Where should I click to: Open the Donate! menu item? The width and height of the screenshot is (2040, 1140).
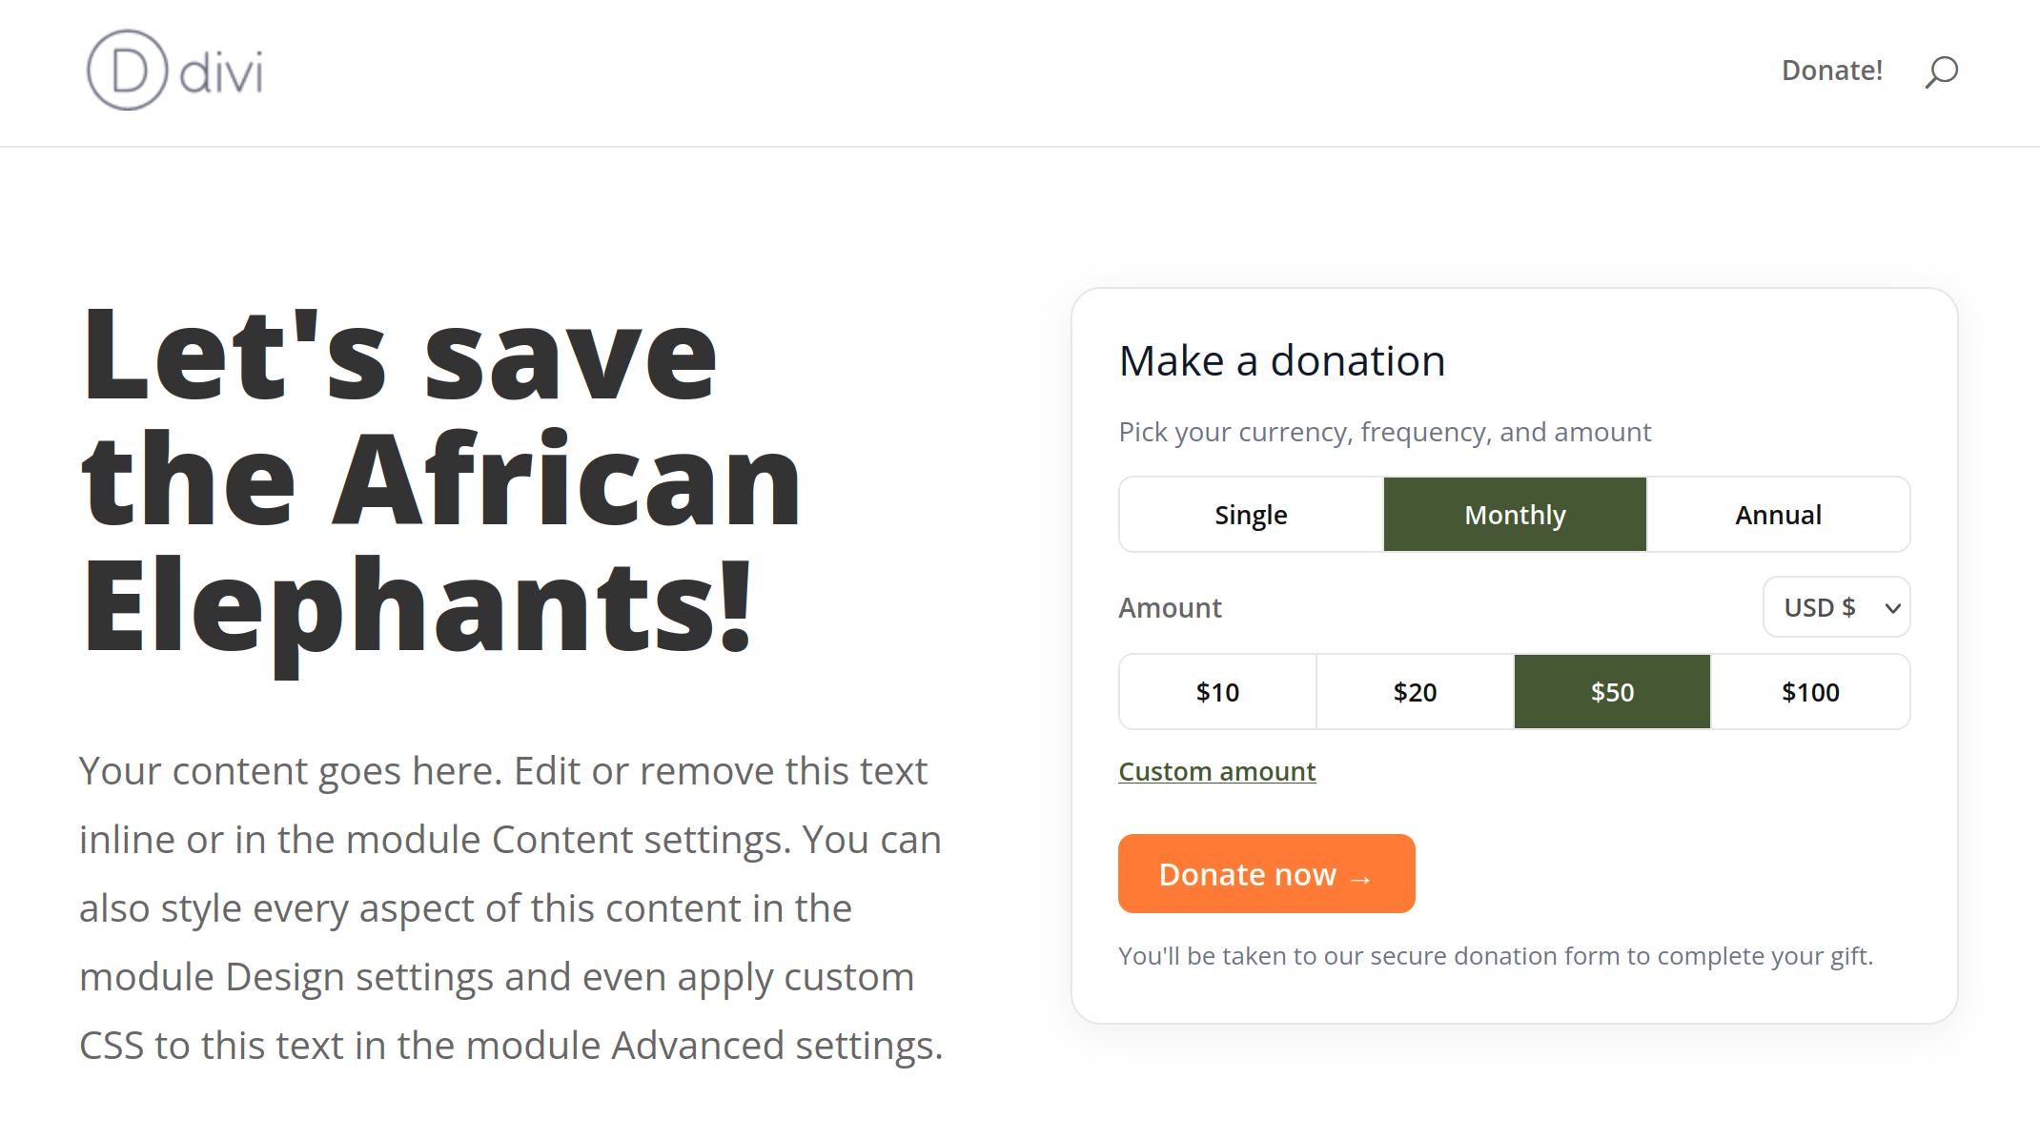point(1831,71)
